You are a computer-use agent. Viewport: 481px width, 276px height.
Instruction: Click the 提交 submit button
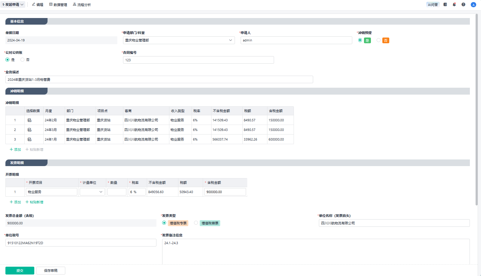click(x=20, y=271)
